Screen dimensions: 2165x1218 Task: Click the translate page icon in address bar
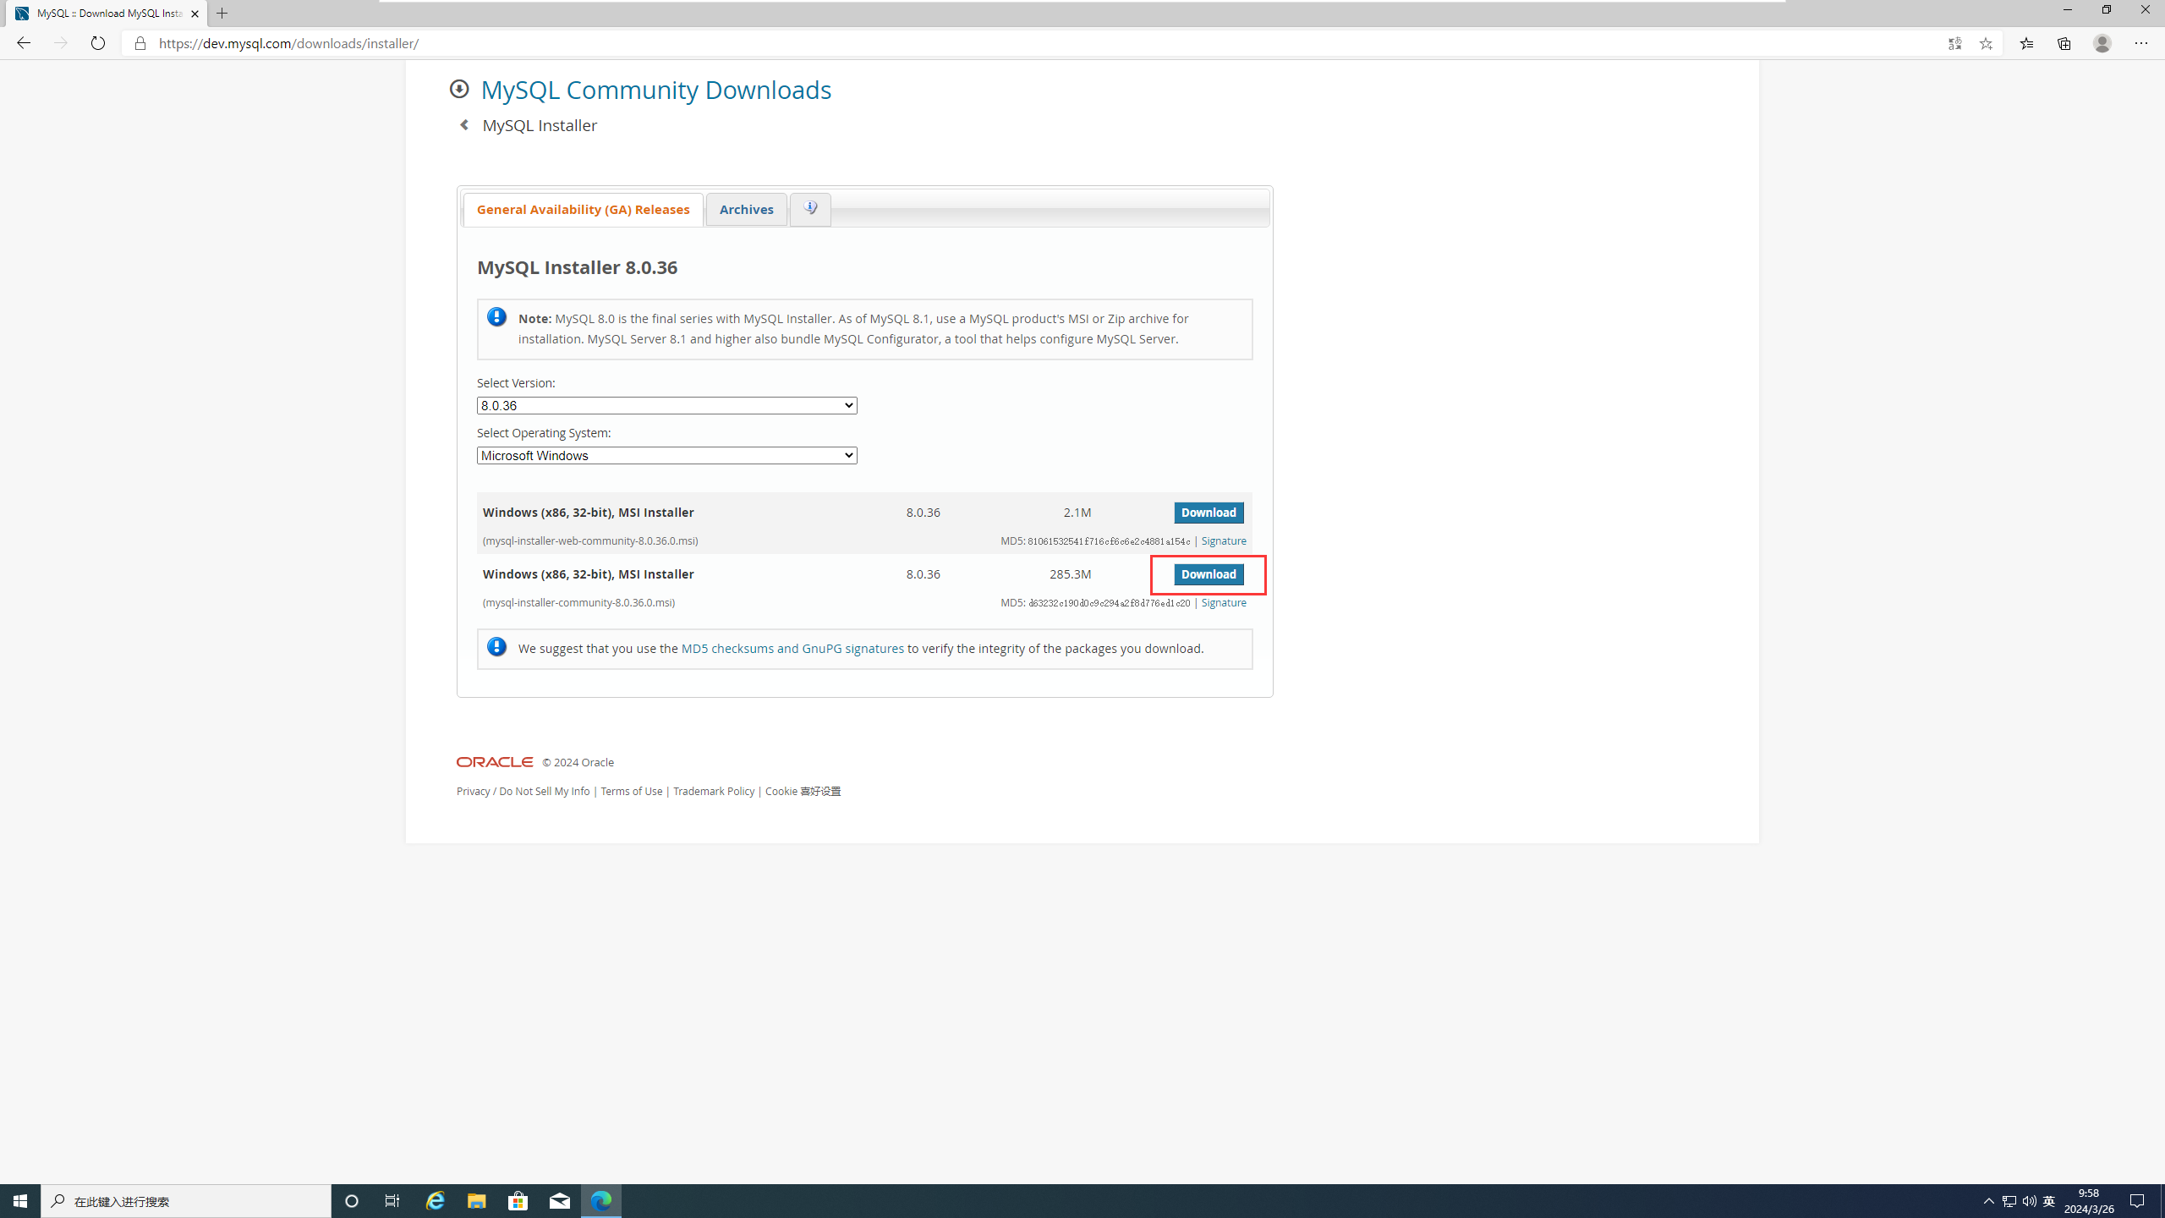click(1954, 43)
